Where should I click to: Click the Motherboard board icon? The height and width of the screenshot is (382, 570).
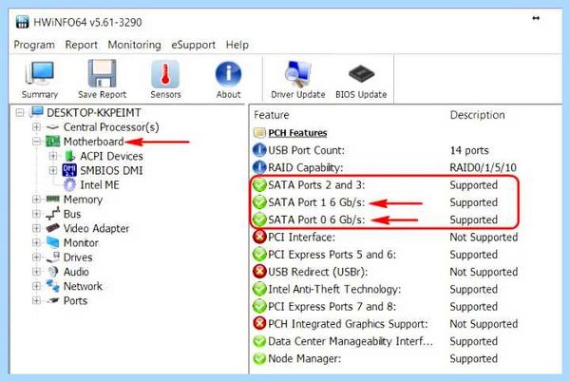click(x=52, y=142)
